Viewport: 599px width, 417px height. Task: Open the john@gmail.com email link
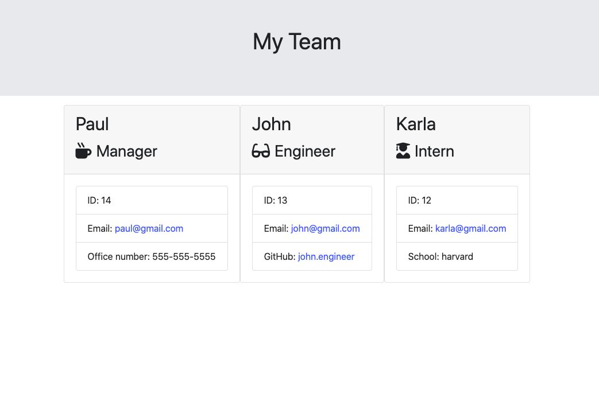pos(326,228)
